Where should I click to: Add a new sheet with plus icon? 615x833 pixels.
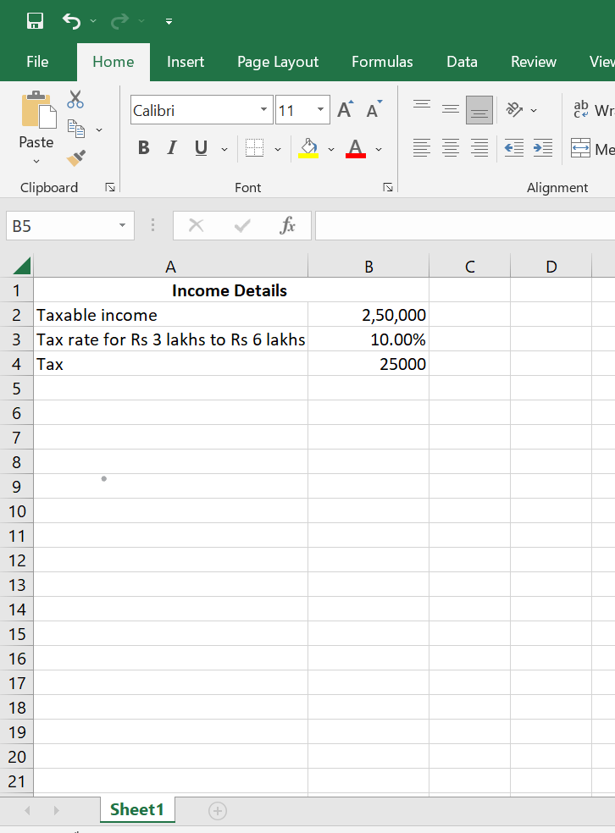click(x=218, y=811)
